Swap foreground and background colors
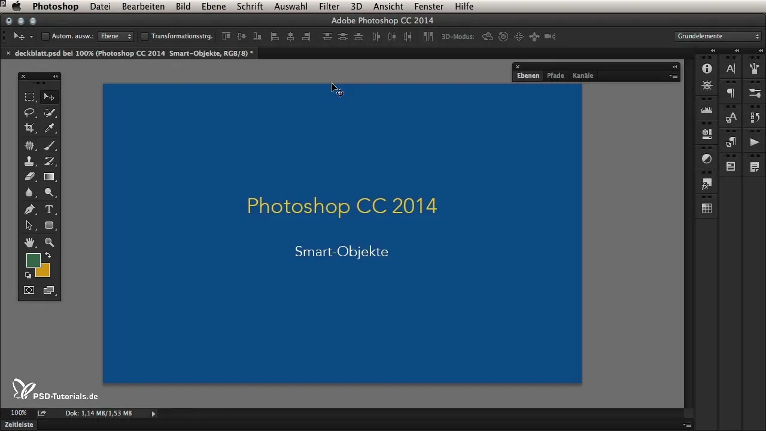The width and height of the screenshot is (766, 431). tap(48, 256)
